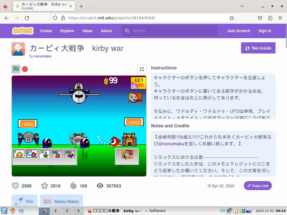Click the green flag to start the game
This screenshot has height=215, width=287.
click(16, 69)
